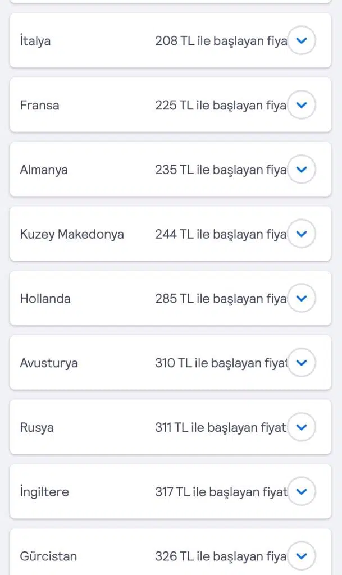This screenshot has width=342, height=575.
Task: Tap the Fransa country name
Action: click(x=39, y=106)
